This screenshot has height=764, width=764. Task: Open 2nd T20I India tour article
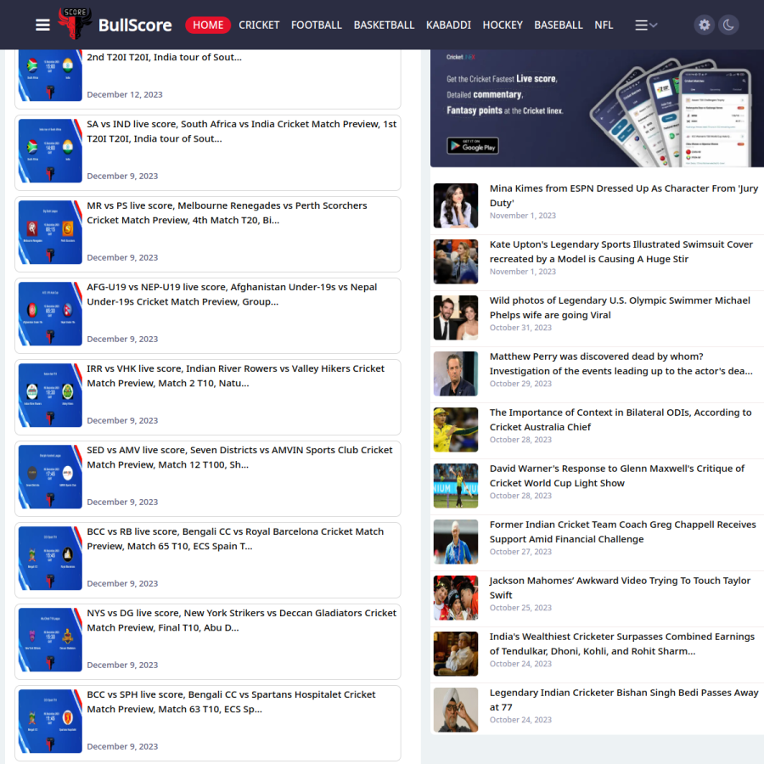(164, 57)
